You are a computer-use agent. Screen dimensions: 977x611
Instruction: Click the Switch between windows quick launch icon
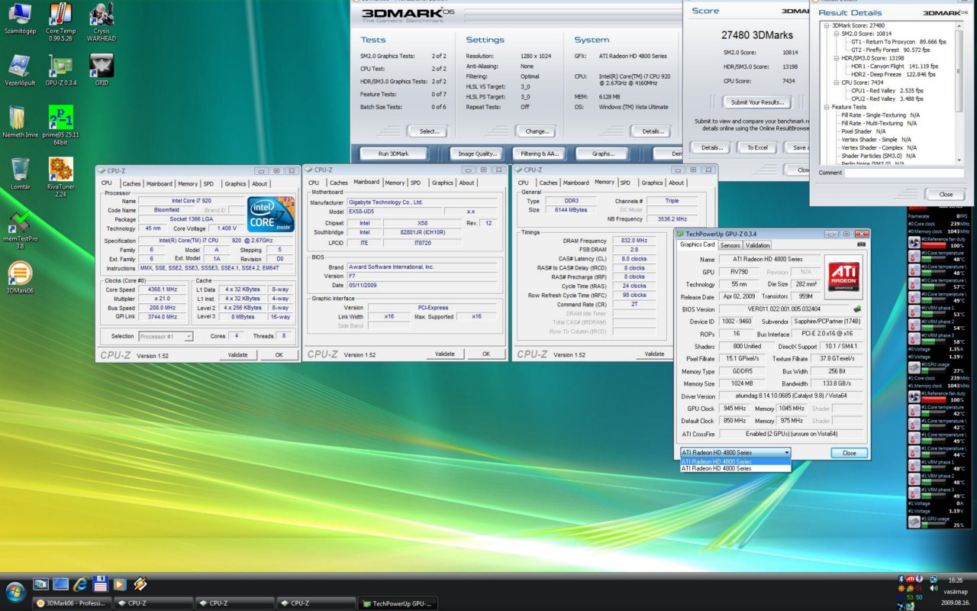click(x=40, y=585)
